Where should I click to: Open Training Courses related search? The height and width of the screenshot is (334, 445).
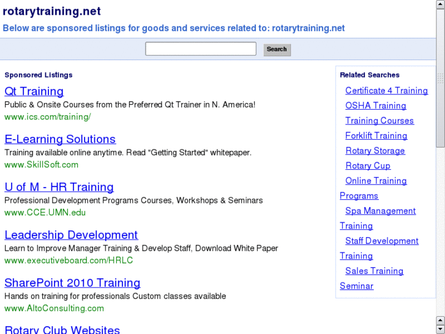(380, 121)
